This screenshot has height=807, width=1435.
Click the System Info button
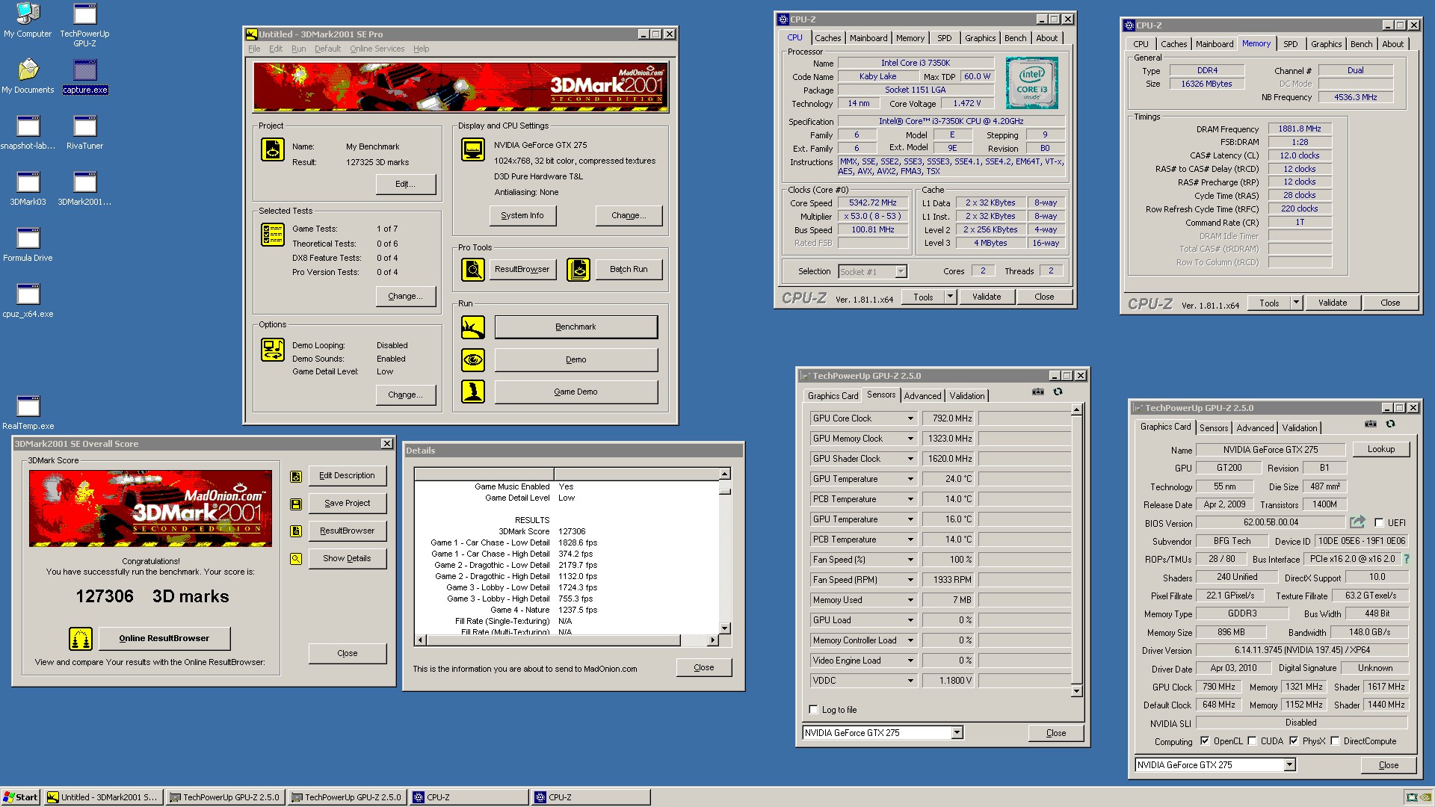click(522, 215)
